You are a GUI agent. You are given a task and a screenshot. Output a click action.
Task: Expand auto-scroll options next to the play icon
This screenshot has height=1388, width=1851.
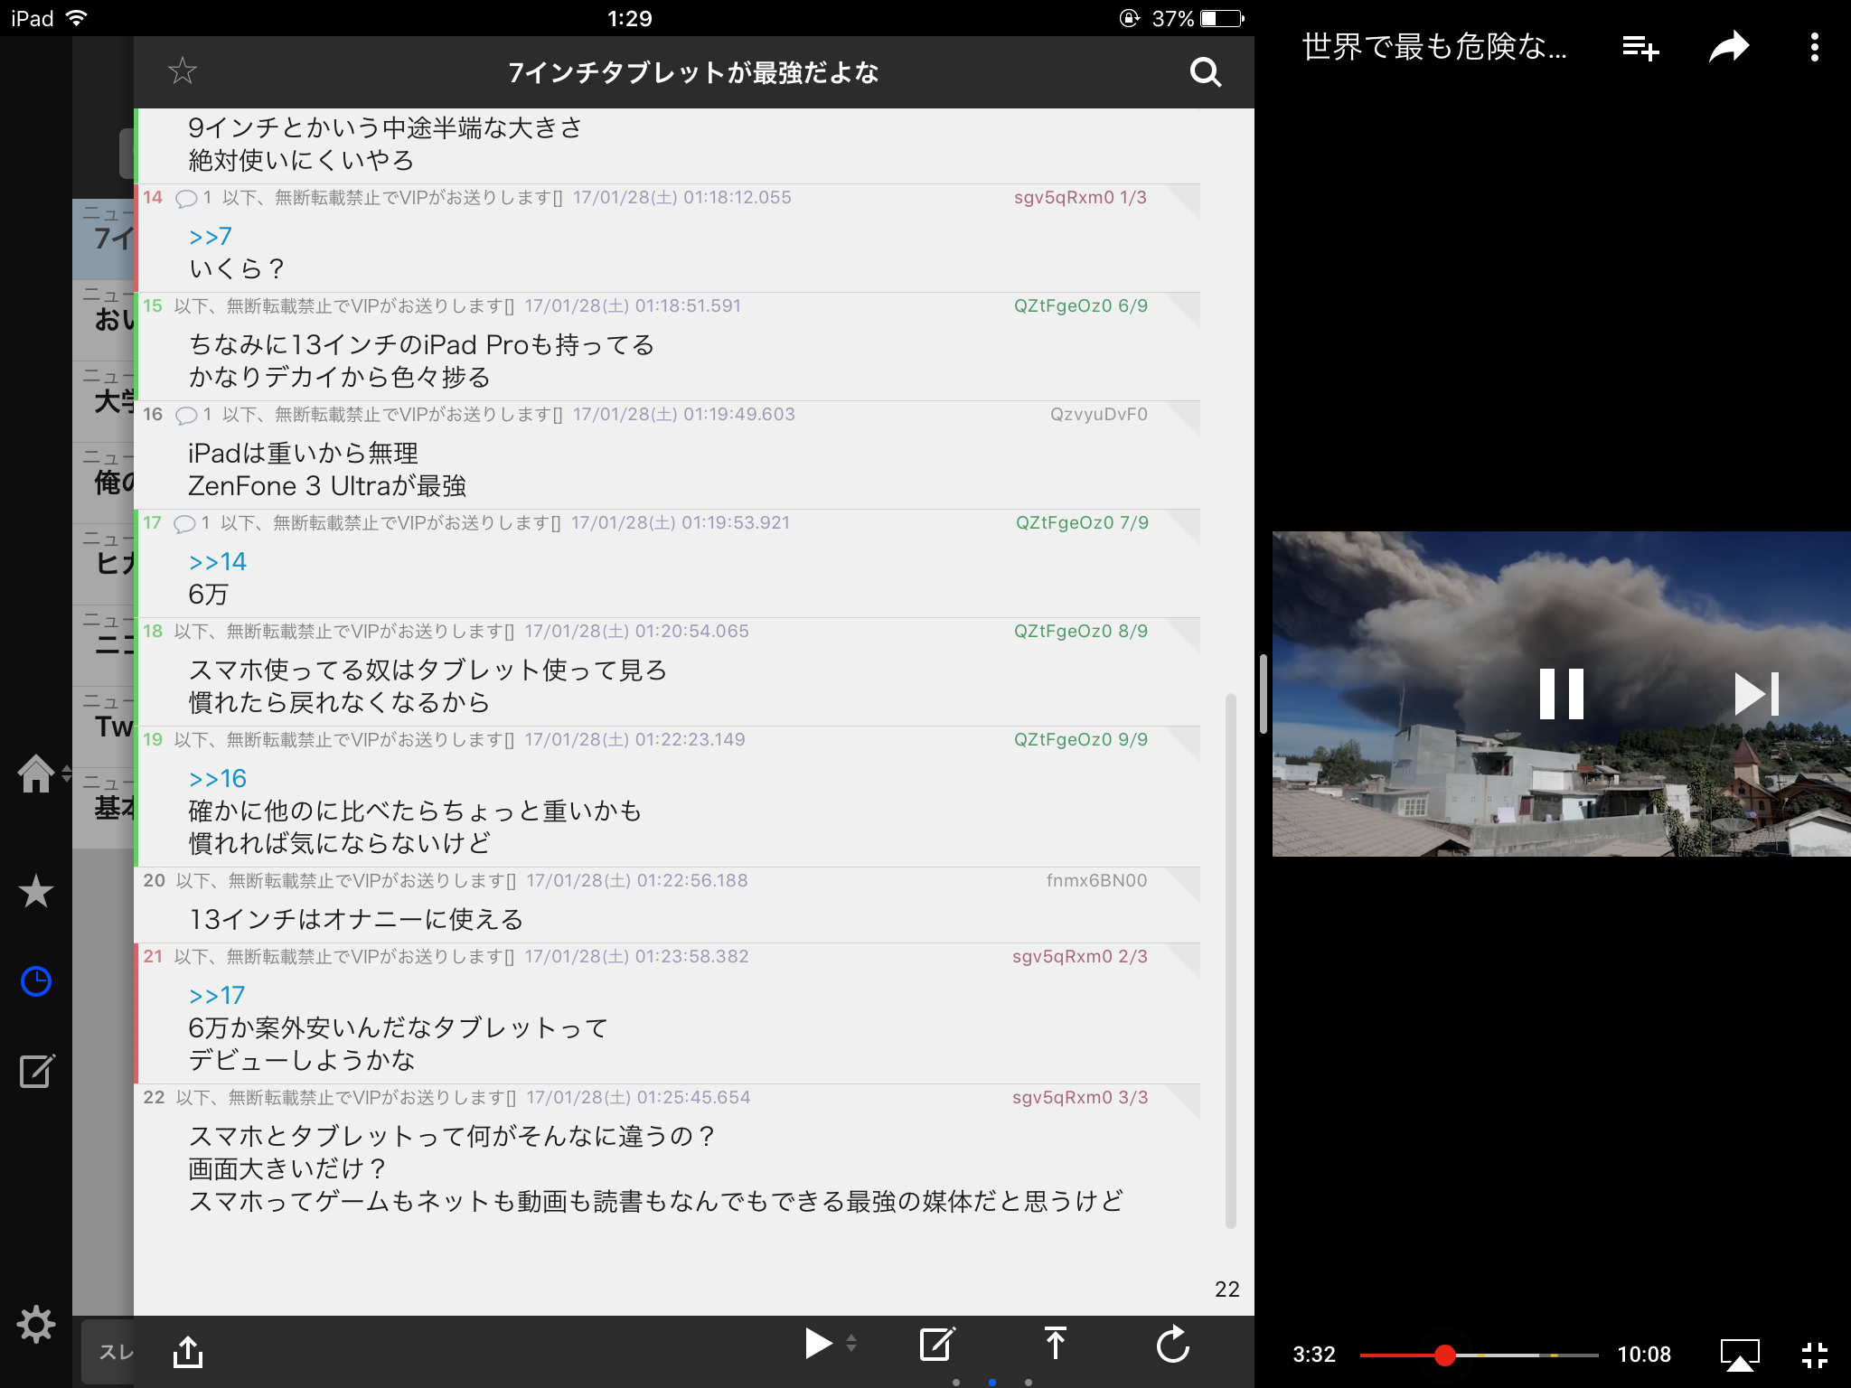851,1344
